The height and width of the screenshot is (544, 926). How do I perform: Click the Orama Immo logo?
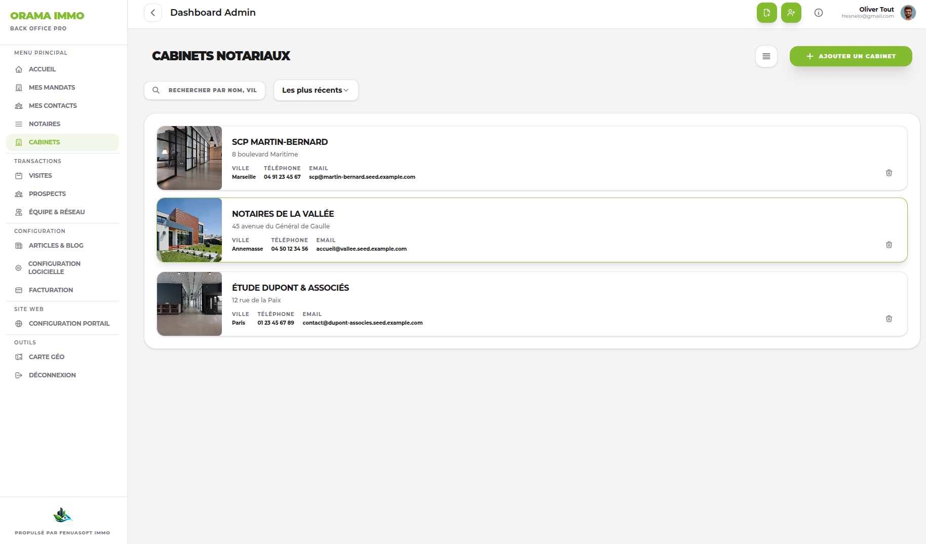tap(47, 16)
